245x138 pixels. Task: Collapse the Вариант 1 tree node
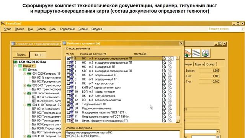point(15,66)
